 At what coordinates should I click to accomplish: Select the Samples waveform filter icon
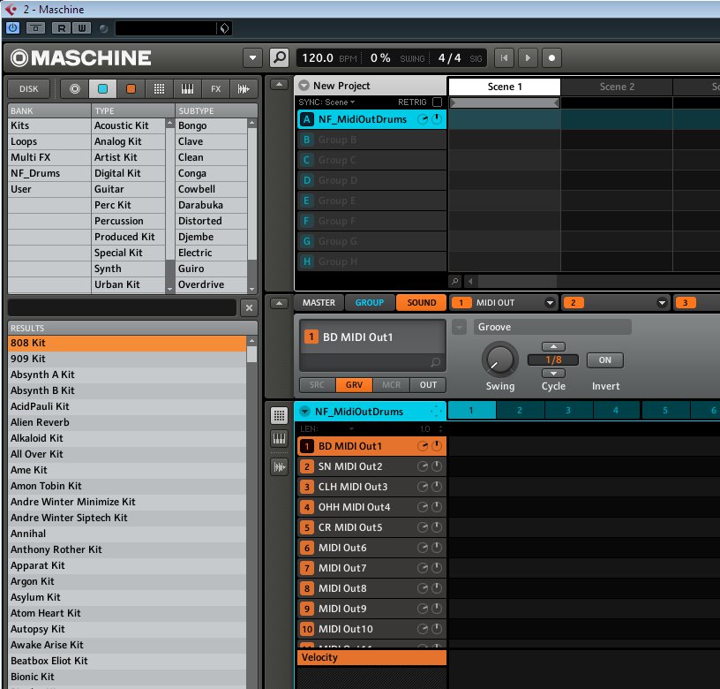[244, 88]
